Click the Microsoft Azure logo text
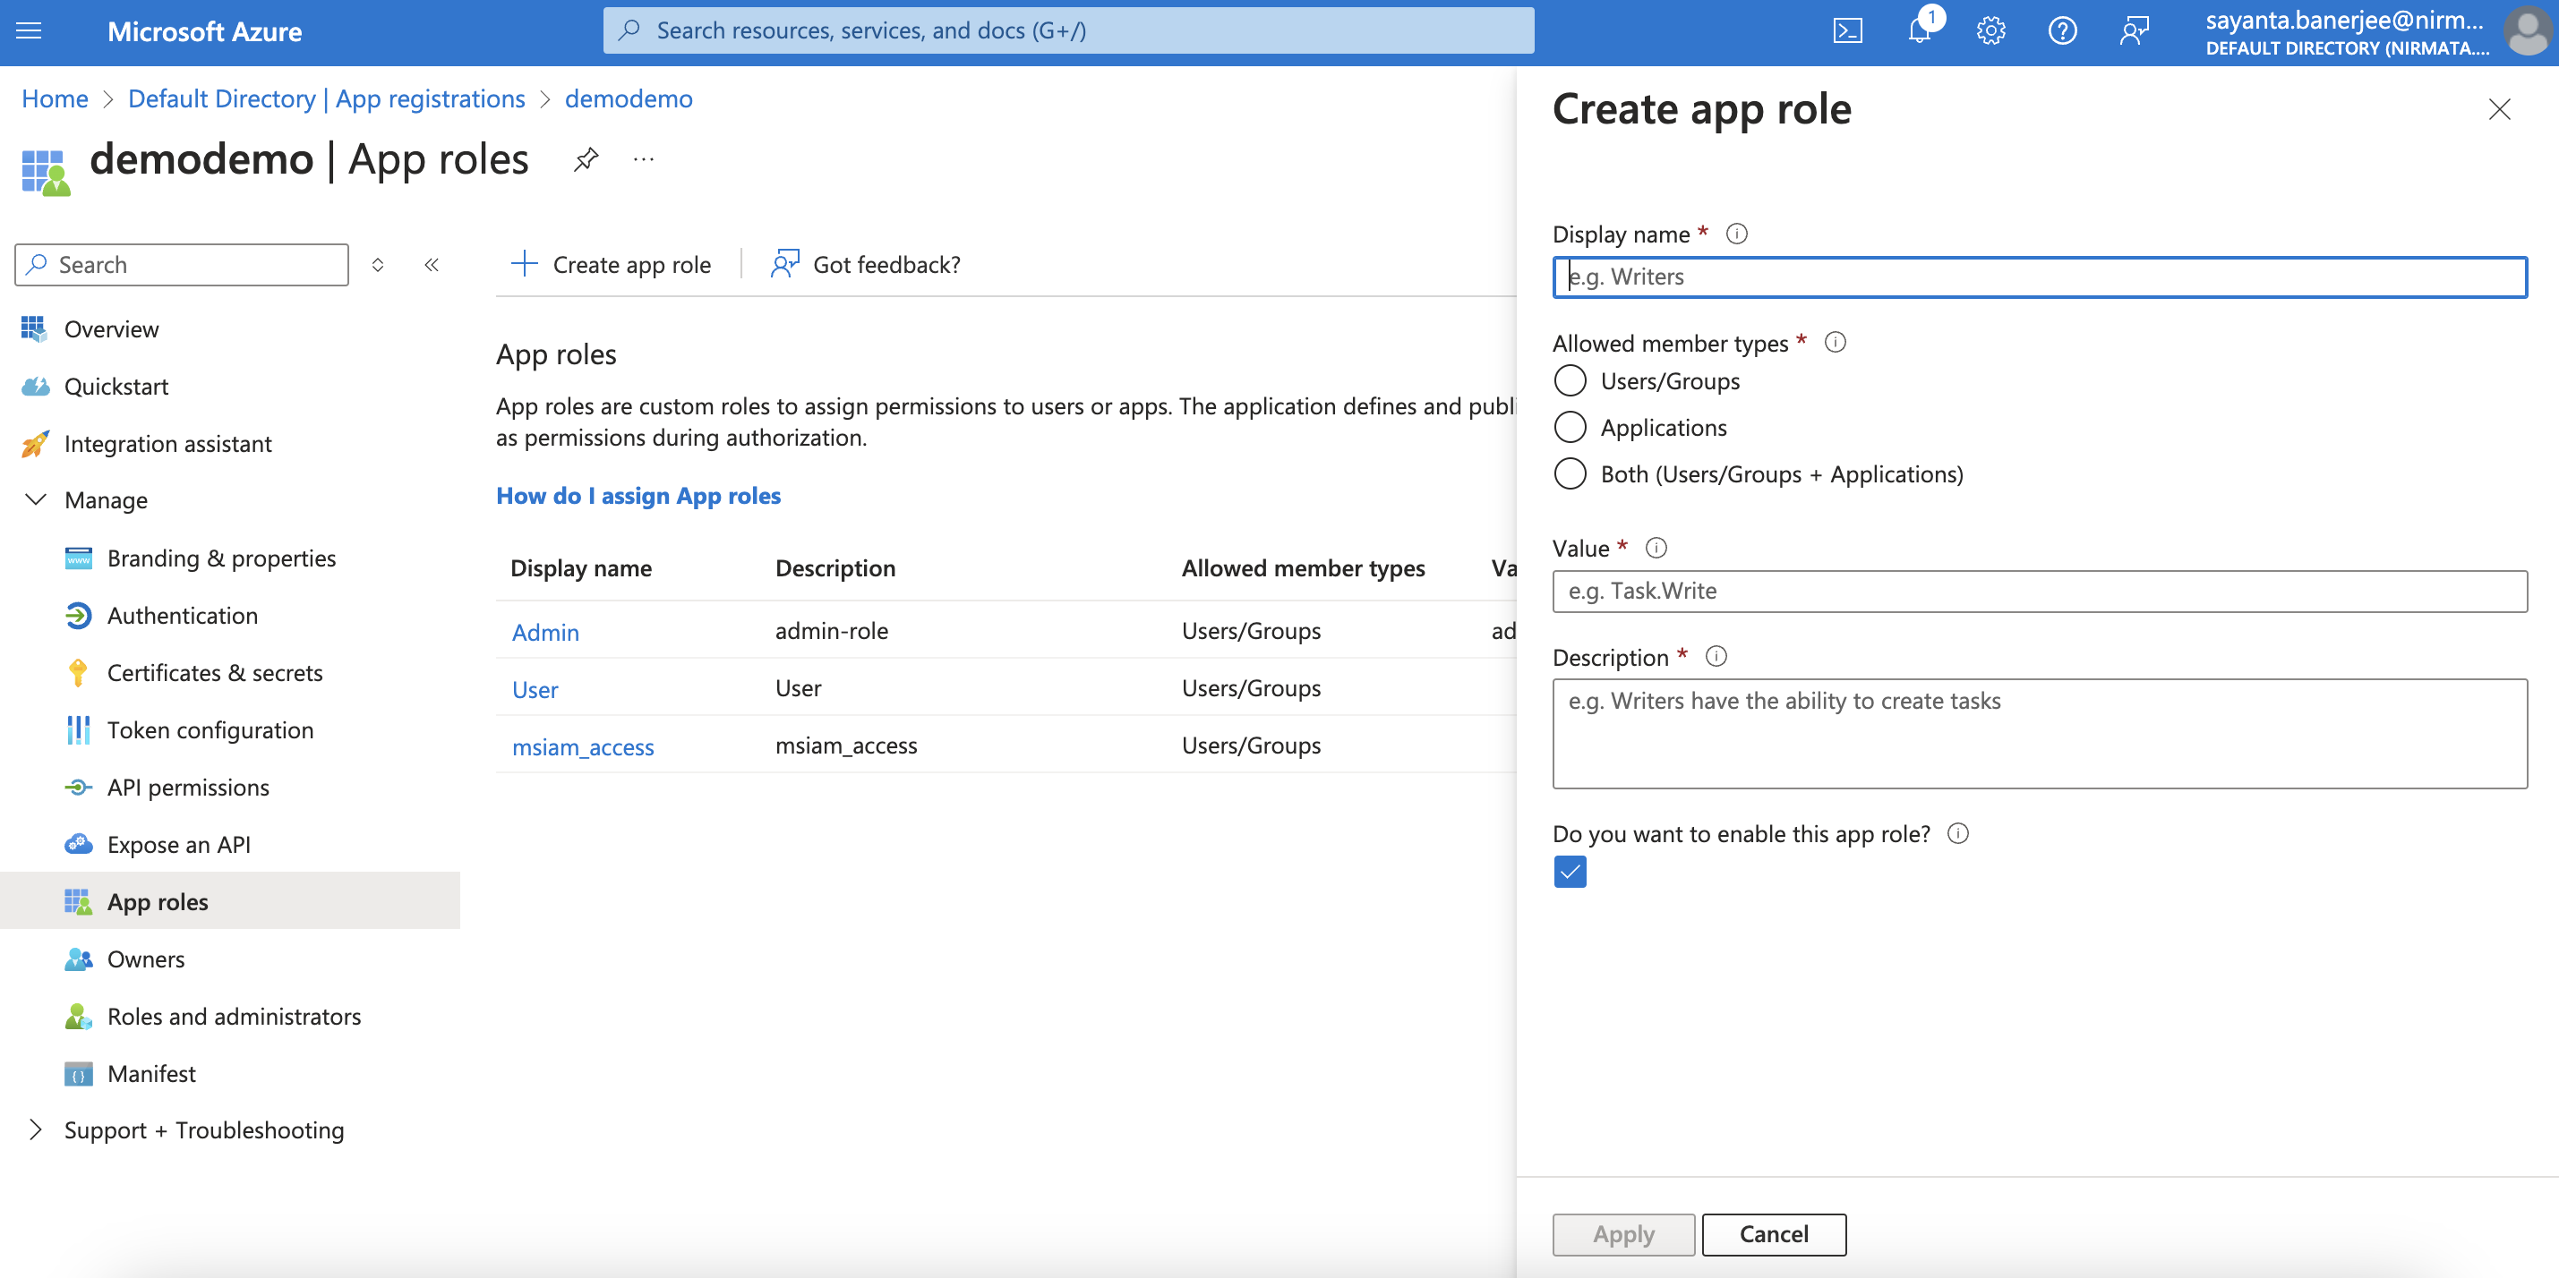 coord(205,30)
